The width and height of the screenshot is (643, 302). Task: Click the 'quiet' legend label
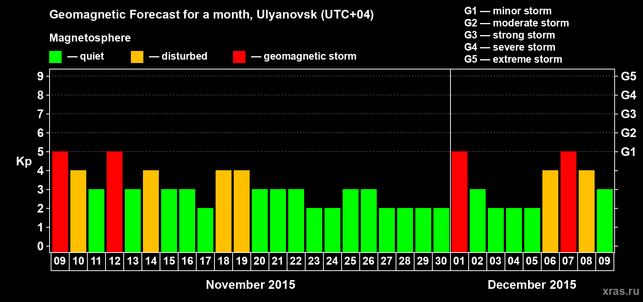(92, 56)
